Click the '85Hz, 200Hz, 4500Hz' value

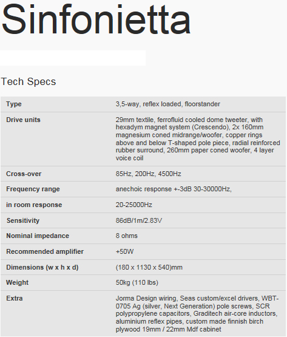click(x=149, y=174)
